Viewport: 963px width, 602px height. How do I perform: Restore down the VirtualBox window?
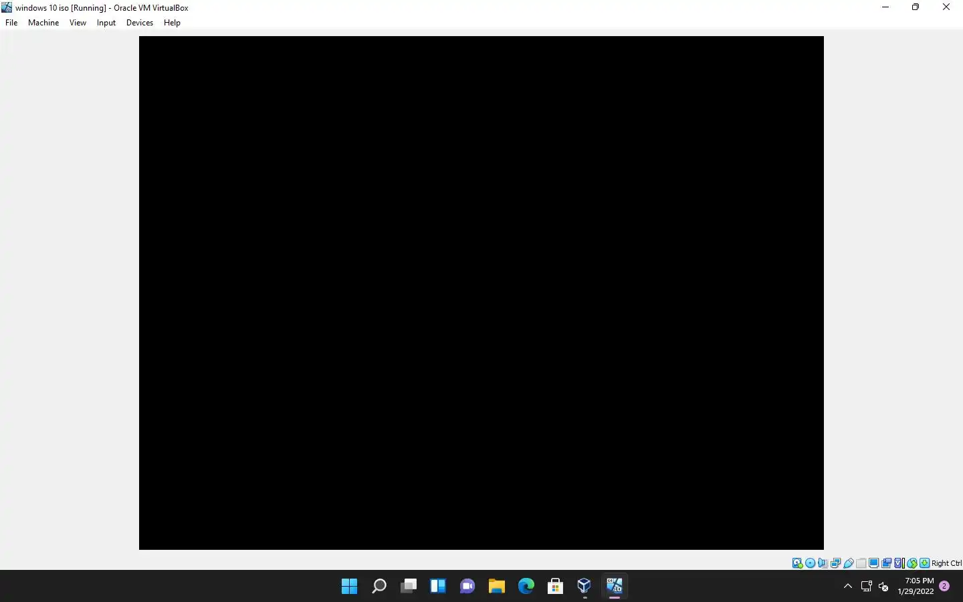click(916, 7)
